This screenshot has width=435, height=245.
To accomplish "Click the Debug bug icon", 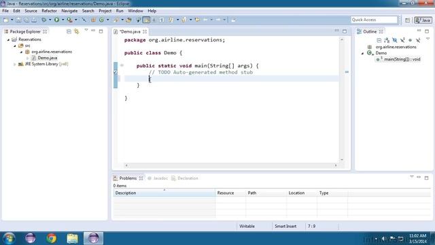I will click(x=43, y=20).
